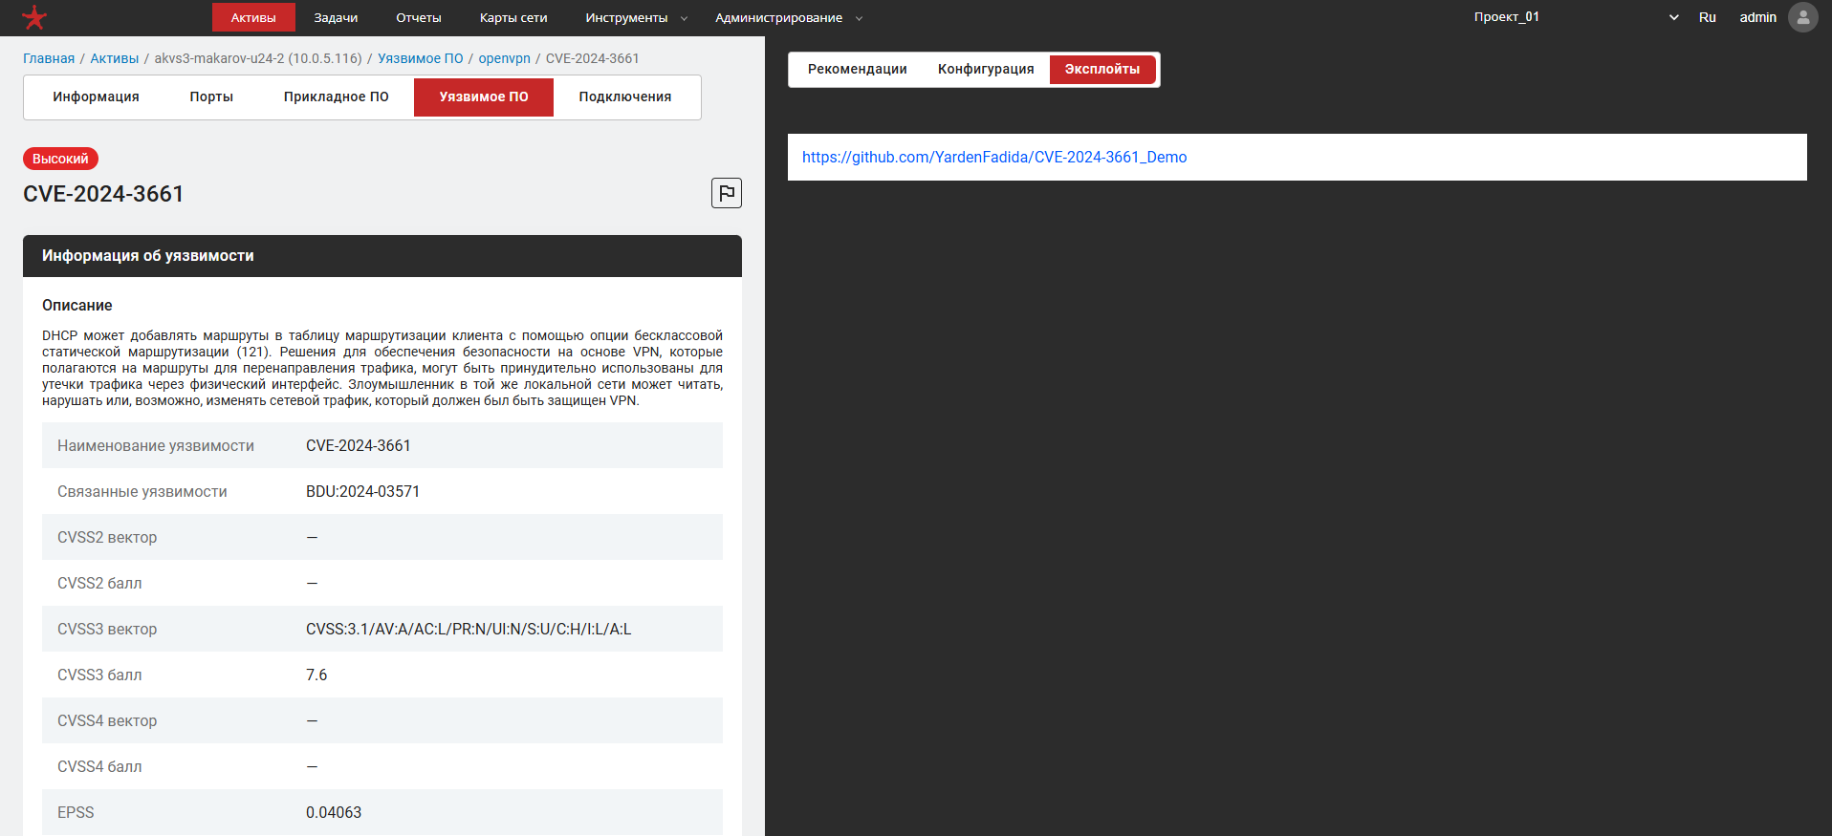Select the Эксплойты tab
The image size is (1832, 836).
[1102, 69]
